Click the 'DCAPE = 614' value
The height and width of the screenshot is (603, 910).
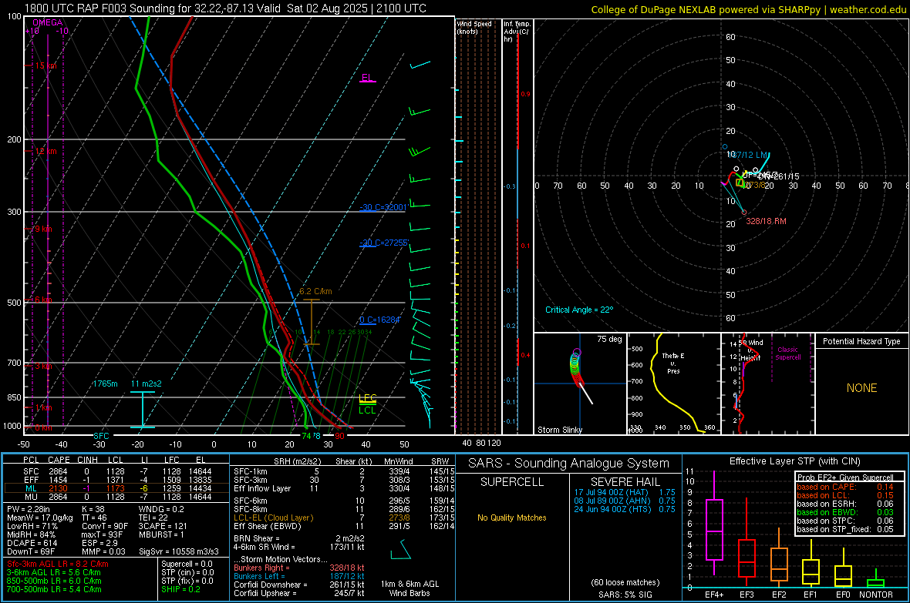[32, 543]
